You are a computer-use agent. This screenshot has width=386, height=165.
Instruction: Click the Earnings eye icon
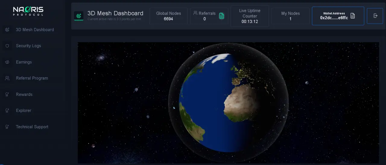(7, 62)
